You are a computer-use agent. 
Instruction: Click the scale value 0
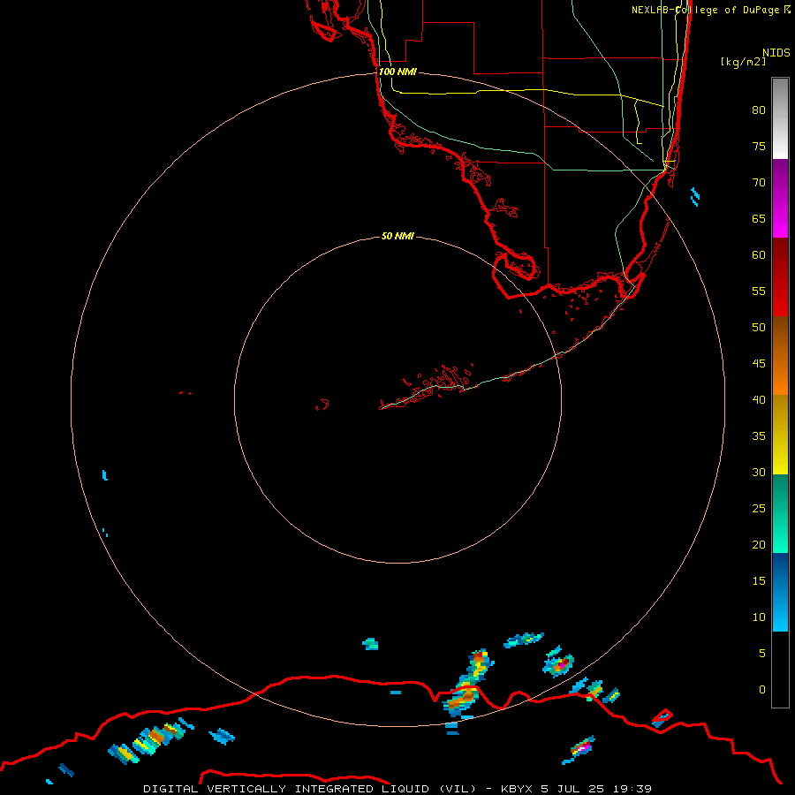click(x=762, y=690)
